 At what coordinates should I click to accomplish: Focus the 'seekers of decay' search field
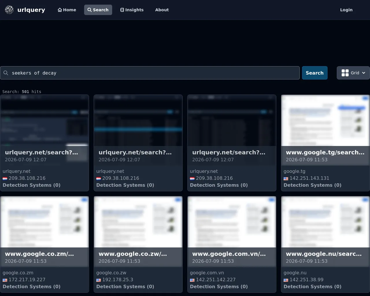click(x=150, y=73)
